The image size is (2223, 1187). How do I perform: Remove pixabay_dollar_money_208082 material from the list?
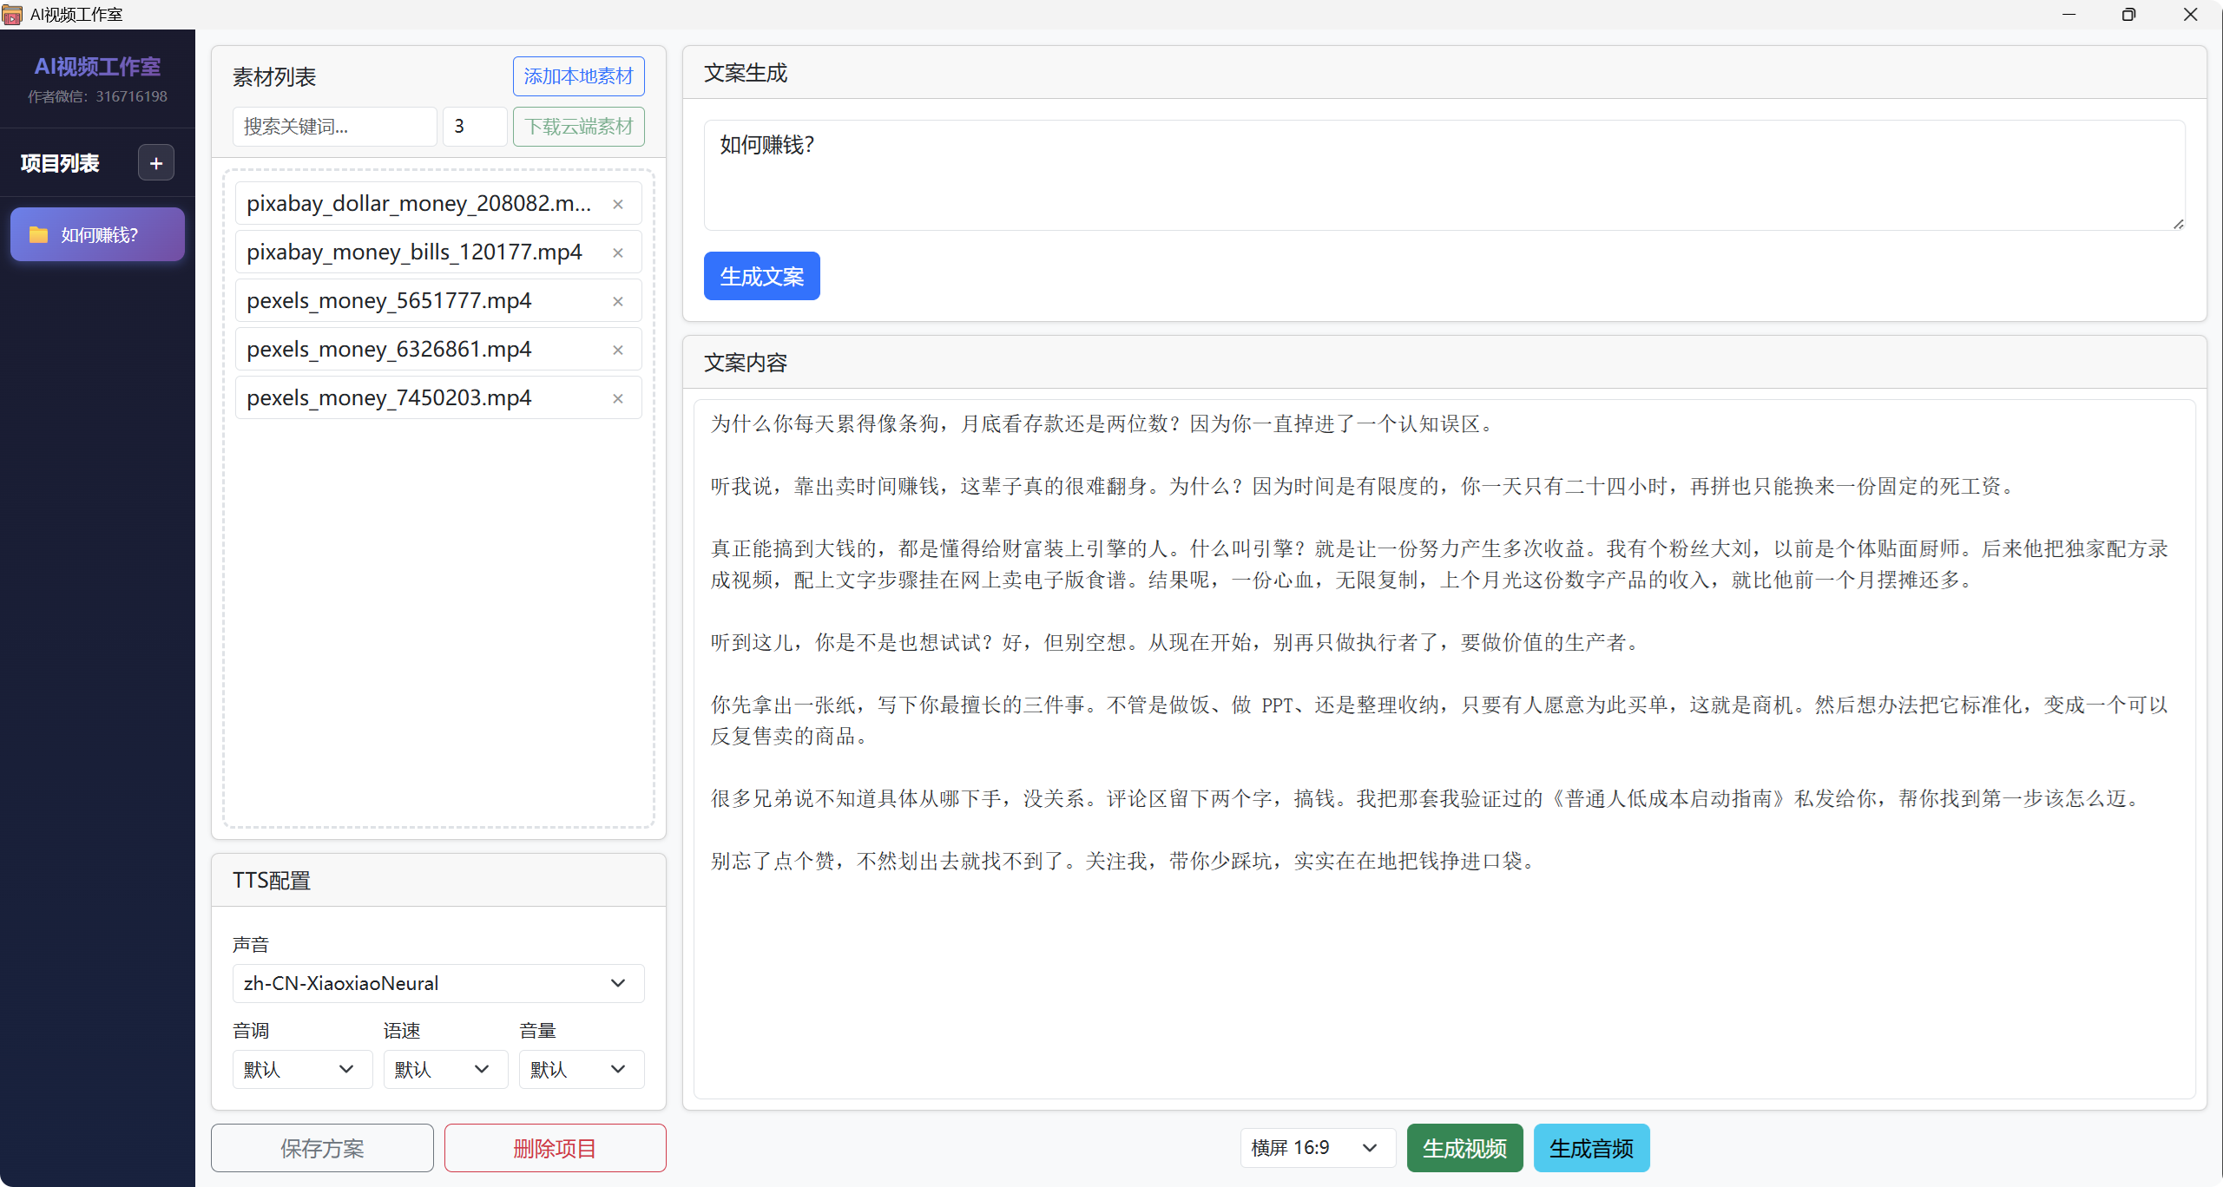(x=618, y=204)
